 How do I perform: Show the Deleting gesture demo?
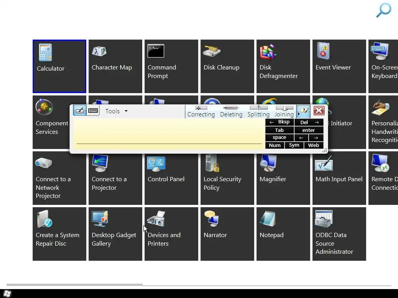[x=231, y=111]
